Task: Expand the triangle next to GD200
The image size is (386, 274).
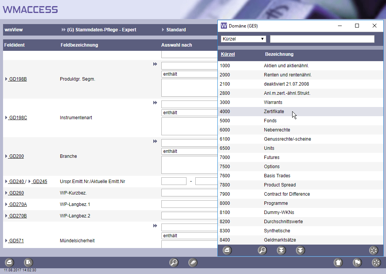Action: tap(6, 156)
